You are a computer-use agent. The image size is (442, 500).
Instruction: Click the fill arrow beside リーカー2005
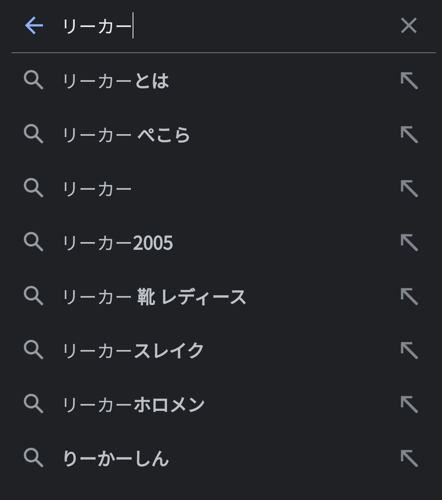409,242
